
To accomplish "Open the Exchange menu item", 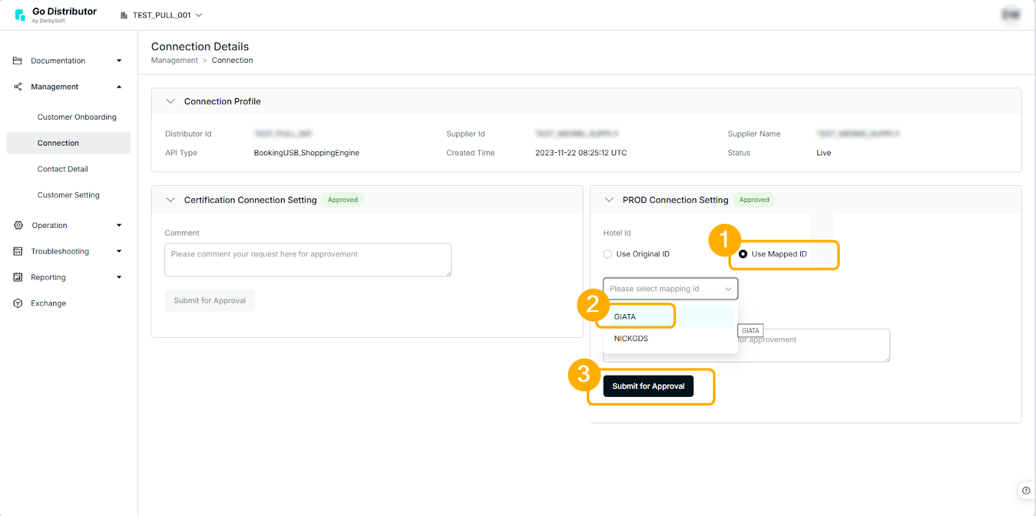I will (49, 303).
